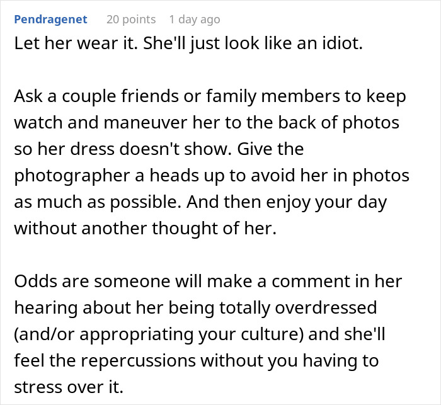Click the 1 day ago timestamp

click(195, 20)
